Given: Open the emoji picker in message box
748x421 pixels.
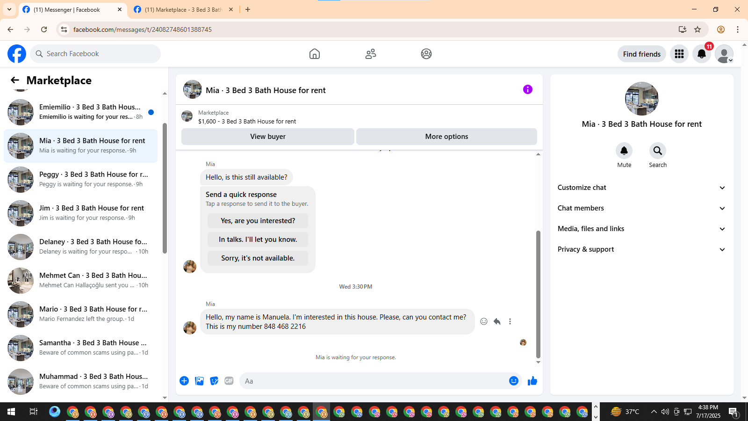Looking at the screenshot, I should pyautogui.click(x=514, y=381).
